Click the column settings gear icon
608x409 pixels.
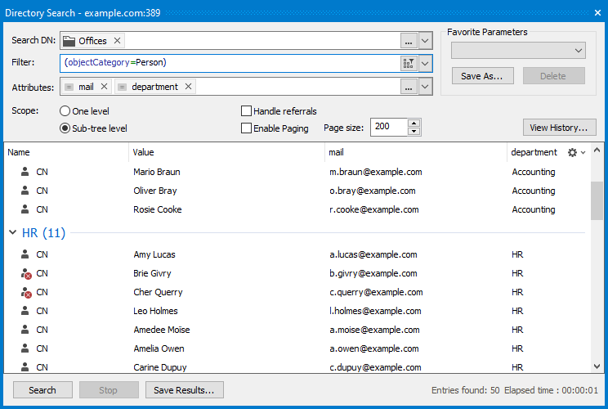coord(572,153)
